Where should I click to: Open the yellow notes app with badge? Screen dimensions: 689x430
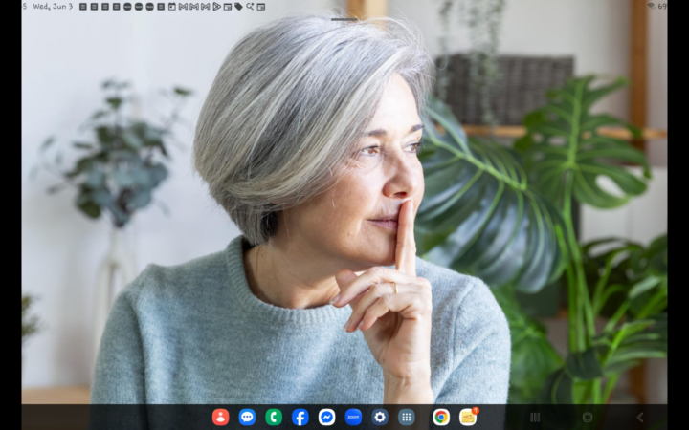point(468,417)
